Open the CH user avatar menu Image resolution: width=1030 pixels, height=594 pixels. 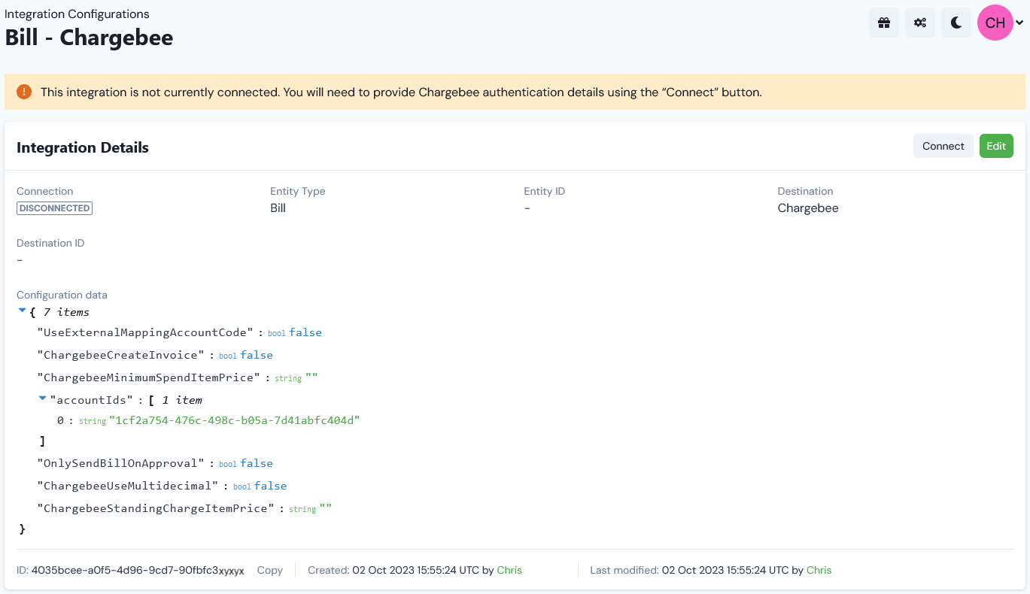(x=1000, y=23)
